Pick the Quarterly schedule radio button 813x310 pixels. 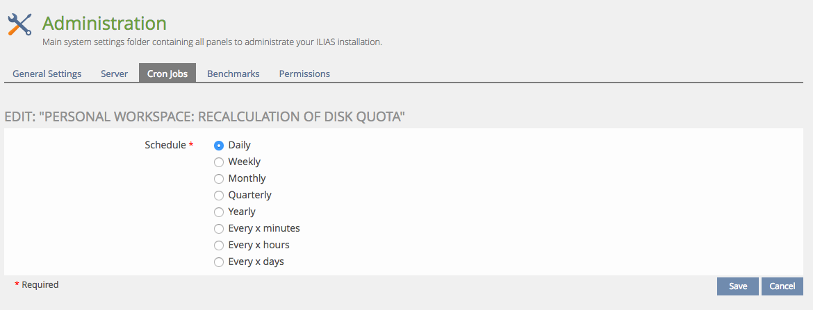[x=219, y=196]
